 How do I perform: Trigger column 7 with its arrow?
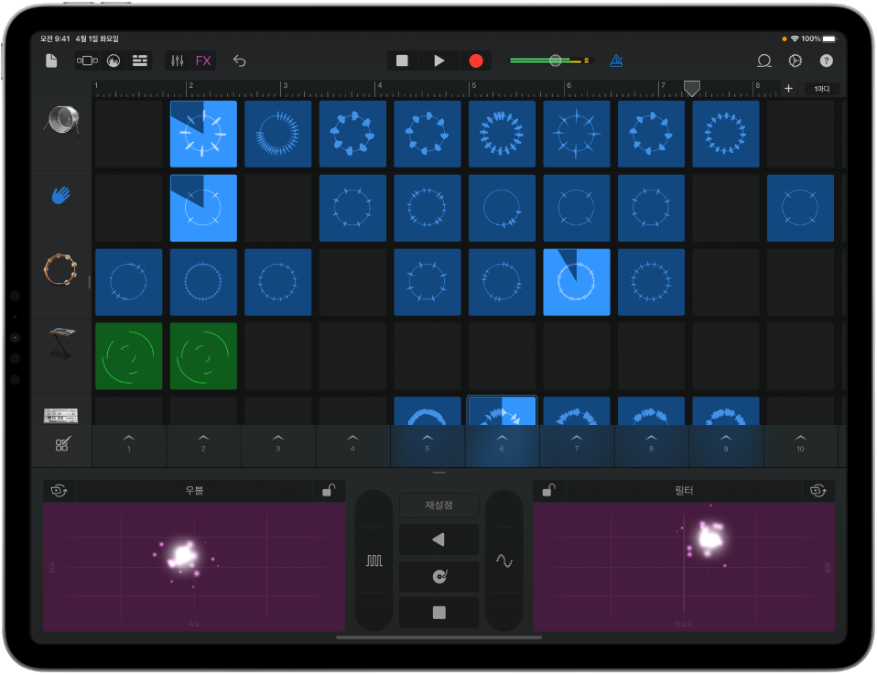(x=577, y=443)
